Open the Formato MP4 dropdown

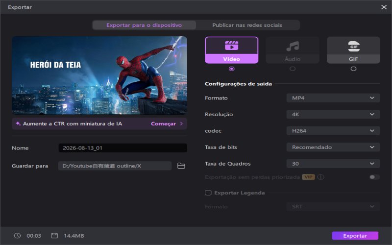click(x=333, y=98)
